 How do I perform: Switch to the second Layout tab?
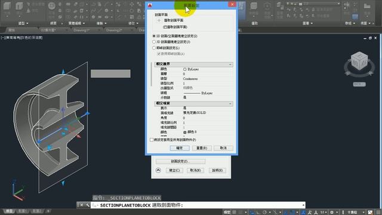(x=36, y=211)
